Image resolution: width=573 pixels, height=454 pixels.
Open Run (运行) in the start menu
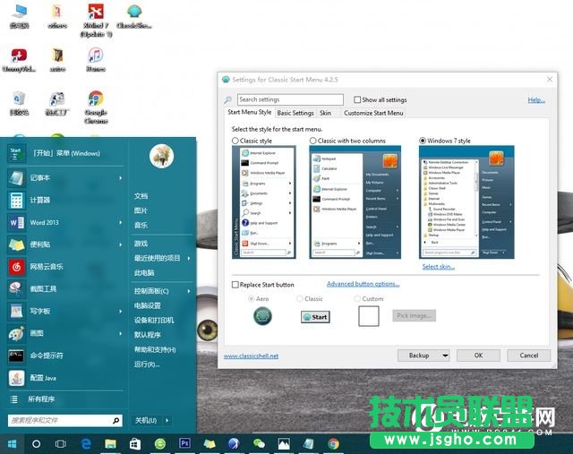coord(147,364)
